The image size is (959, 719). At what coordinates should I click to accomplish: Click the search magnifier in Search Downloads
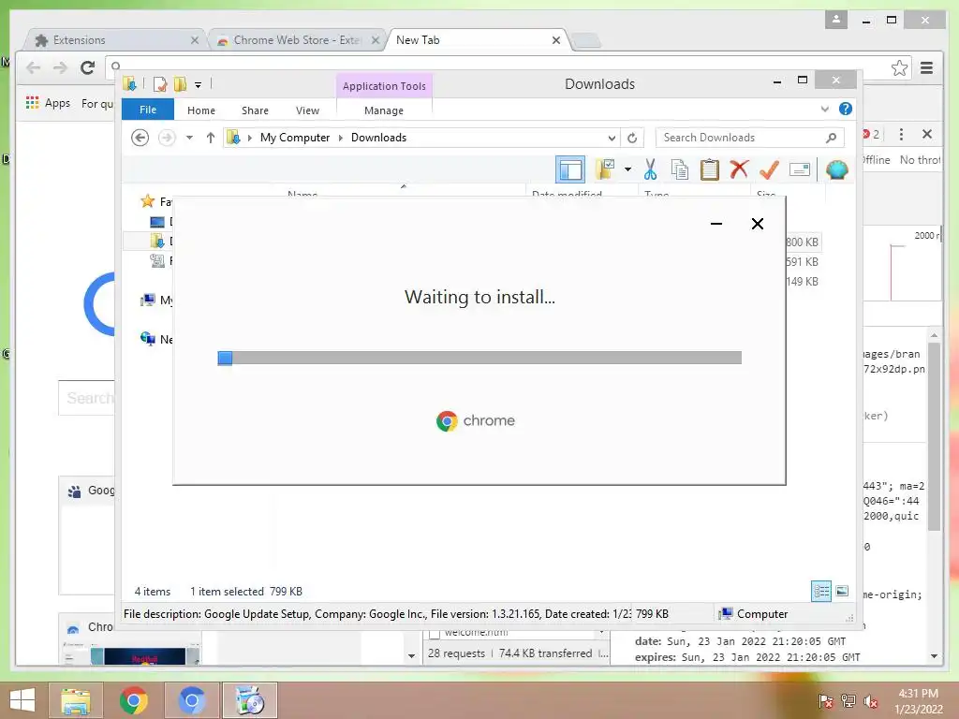tap(831, 138)
